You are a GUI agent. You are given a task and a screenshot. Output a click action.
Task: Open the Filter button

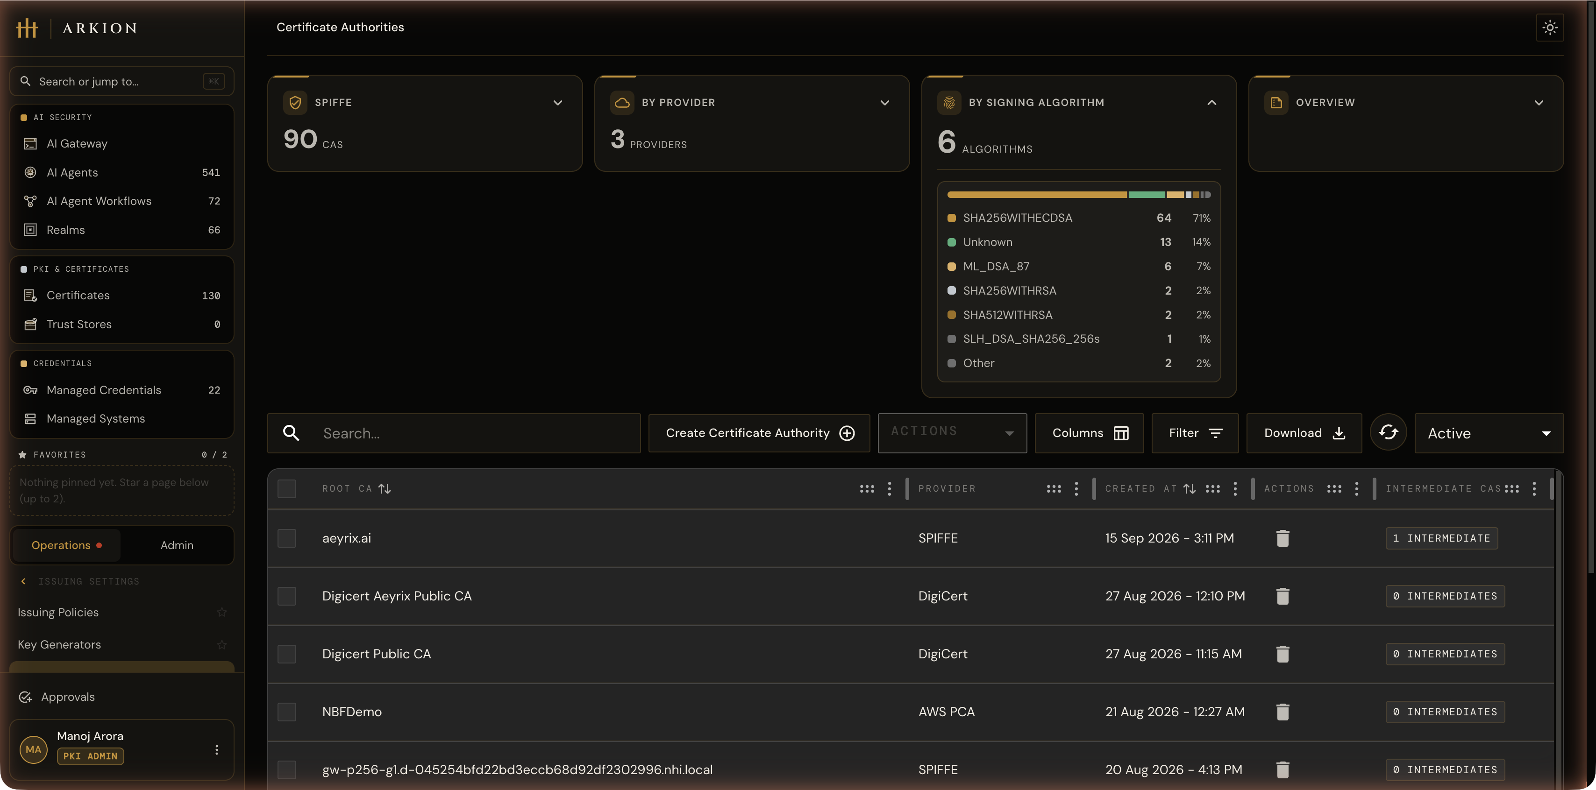pyautogui.click(x=1195, y=433)
